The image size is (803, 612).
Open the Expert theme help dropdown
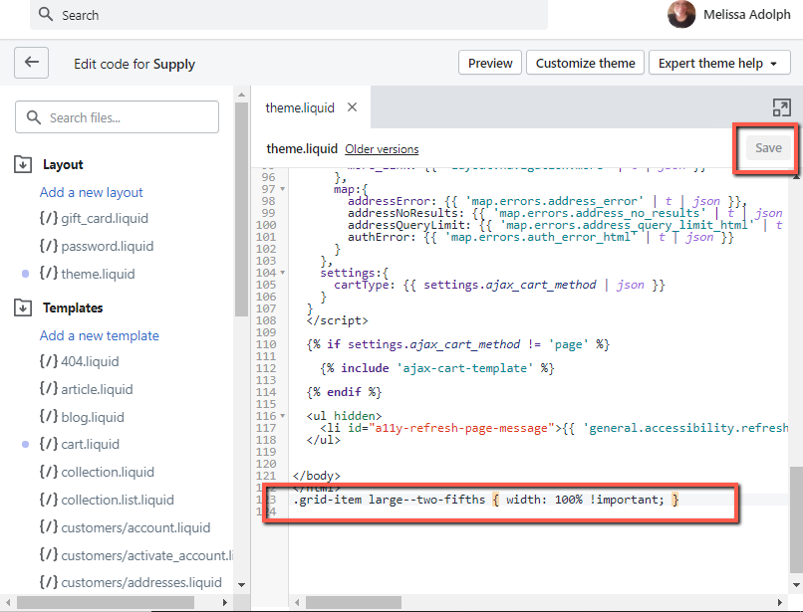click(x=717, y=63)
